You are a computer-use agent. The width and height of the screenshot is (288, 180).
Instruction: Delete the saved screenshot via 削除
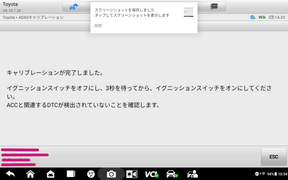point(99,26)
